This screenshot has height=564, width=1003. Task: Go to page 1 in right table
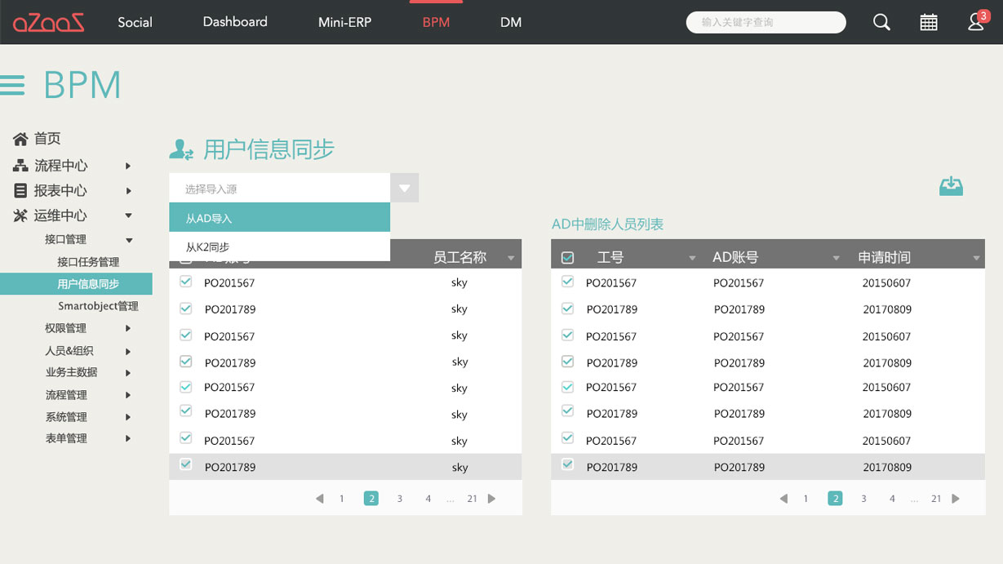click(806, 499)
